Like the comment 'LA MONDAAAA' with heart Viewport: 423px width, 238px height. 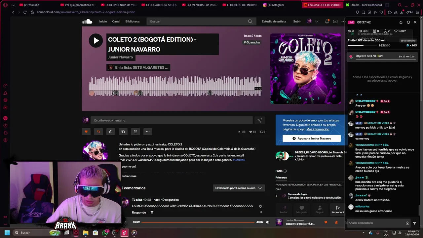[x=260, y=206]
